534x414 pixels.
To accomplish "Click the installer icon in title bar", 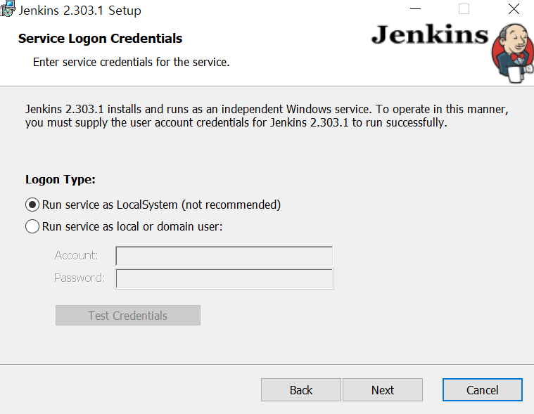I will pos(8,9).
